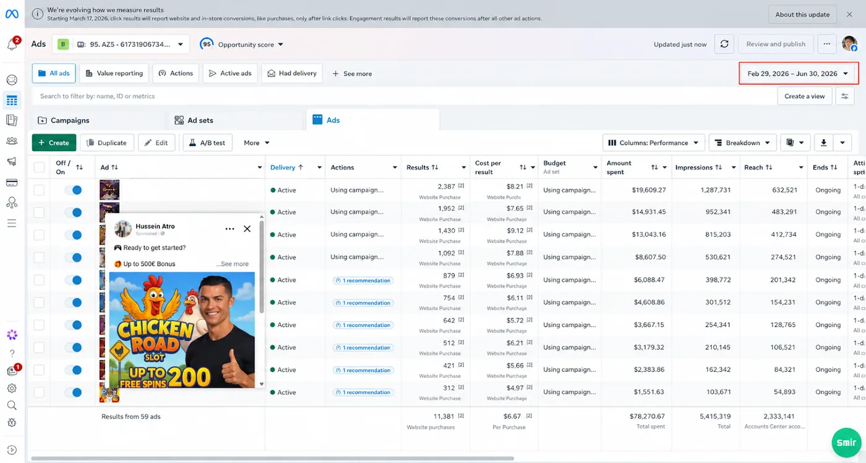The image size is (866, 463).
Task: Click the A/B test button
Action: (x=207, y=143)
